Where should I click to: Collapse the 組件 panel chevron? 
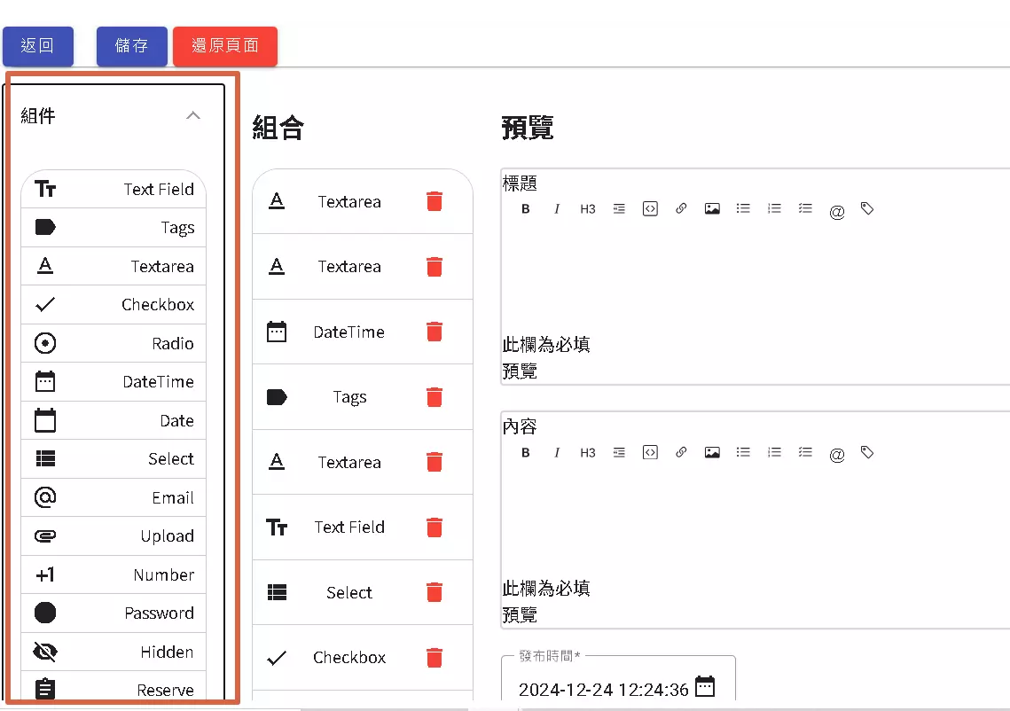(x=193, y=115)
